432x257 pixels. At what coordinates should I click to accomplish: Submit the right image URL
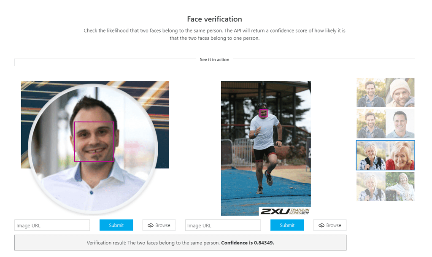pos(287,225)
